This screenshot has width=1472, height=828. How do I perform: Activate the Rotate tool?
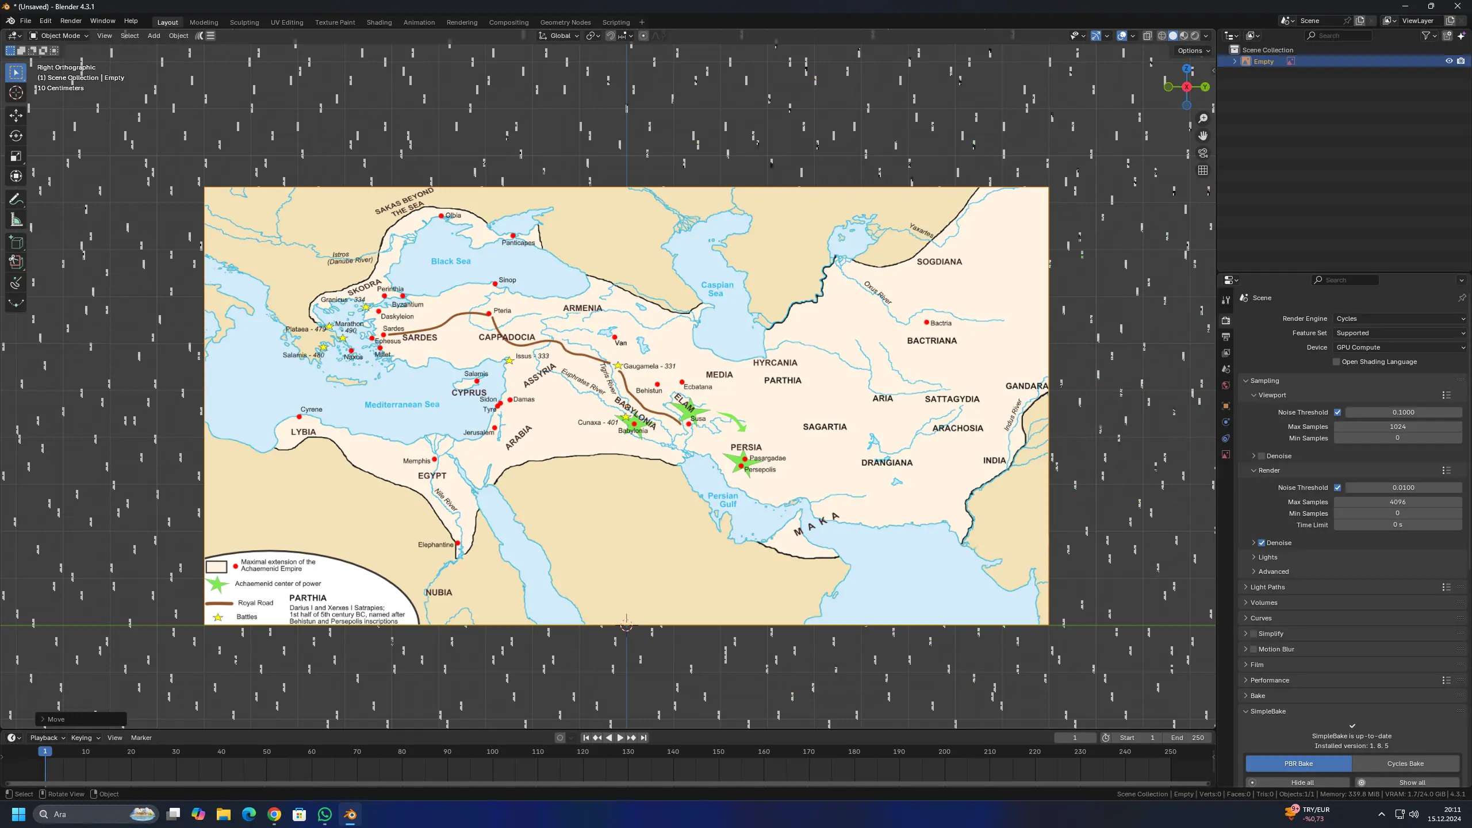pyautogui.click(x=16, y=136)
